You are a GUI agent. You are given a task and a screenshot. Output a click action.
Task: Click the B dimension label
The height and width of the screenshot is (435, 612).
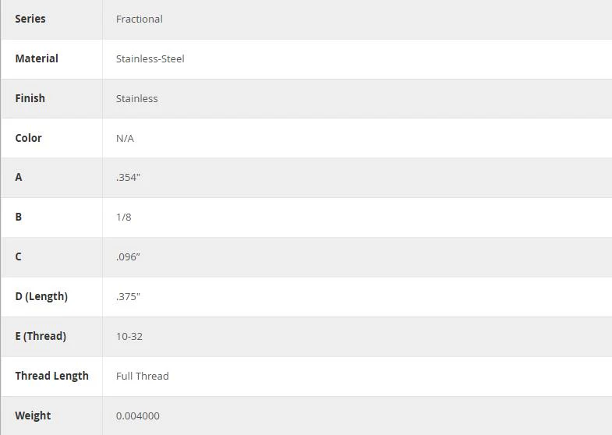[19, 217]
